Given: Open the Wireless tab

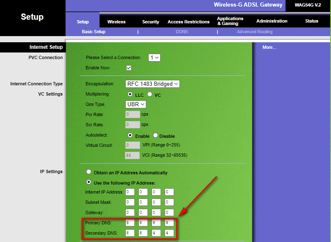Looking at the screenshot, I should click(116, 22).
